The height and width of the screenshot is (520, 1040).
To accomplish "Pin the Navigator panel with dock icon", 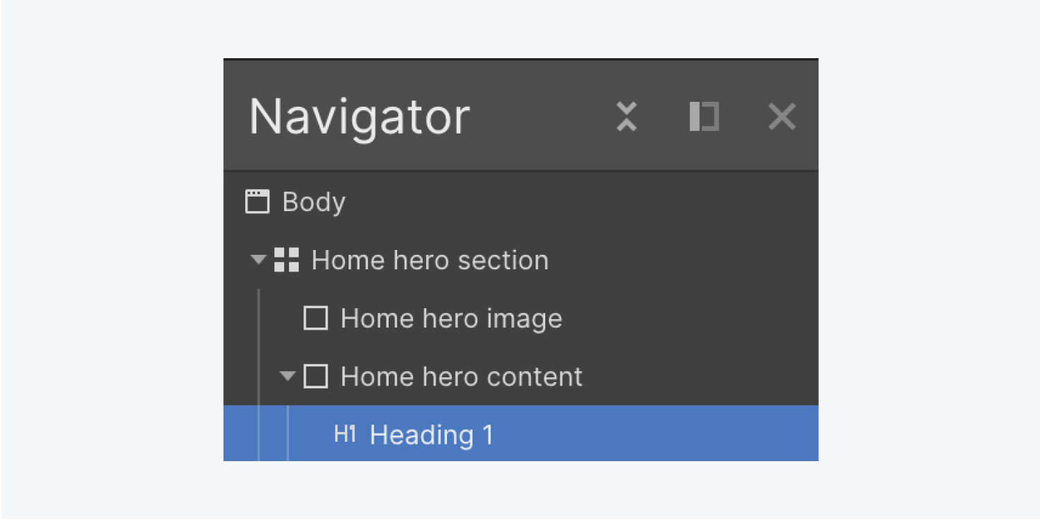I will pos(704,116).
